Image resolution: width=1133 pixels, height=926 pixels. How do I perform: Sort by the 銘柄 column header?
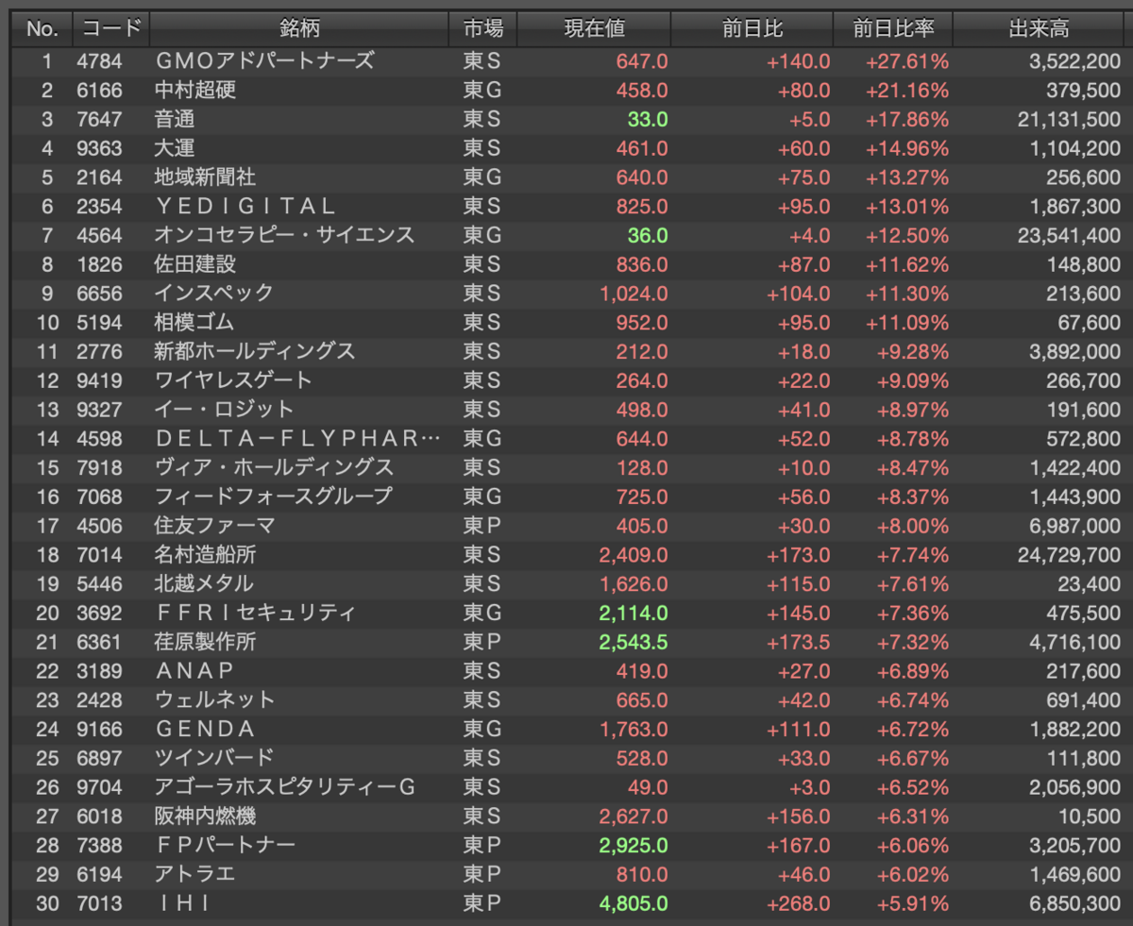click(299, 29)
